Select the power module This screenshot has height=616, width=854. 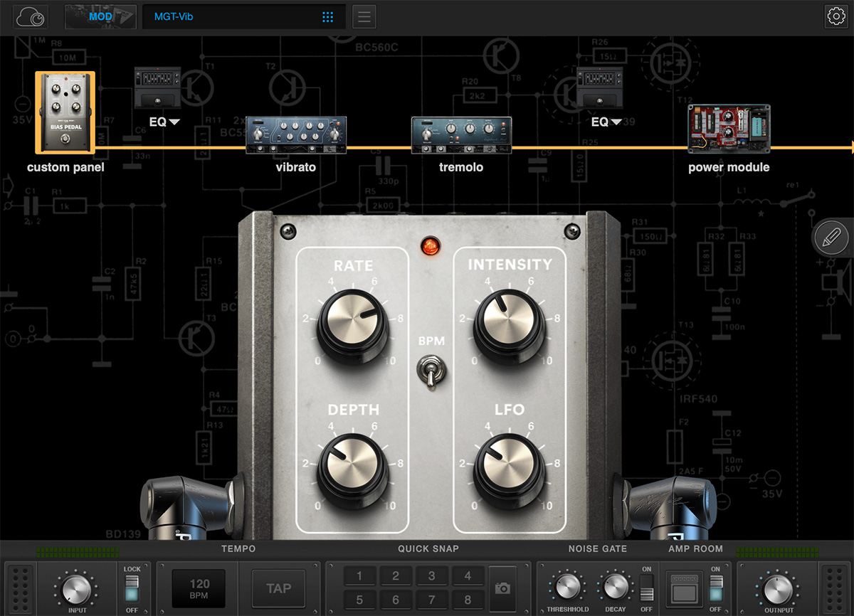[x=729, y=129]
